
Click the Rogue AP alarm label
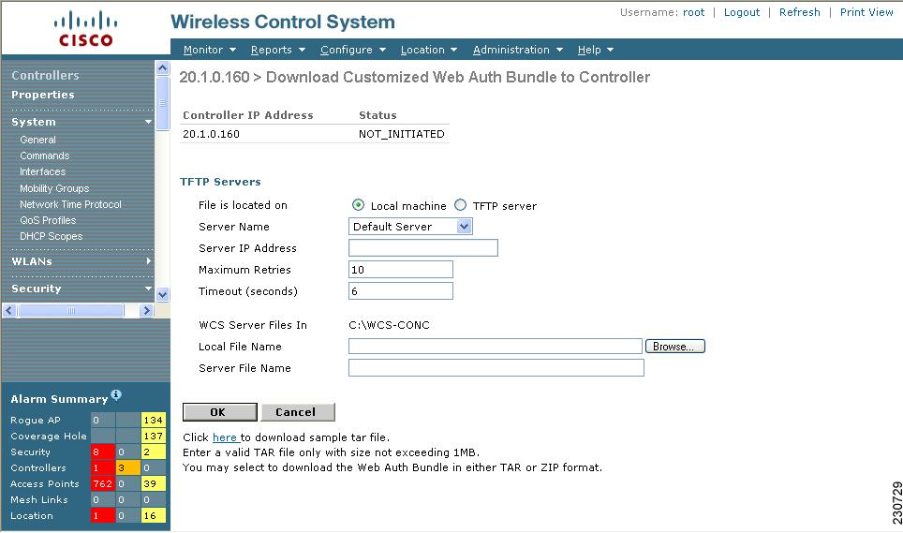point(36,421)
